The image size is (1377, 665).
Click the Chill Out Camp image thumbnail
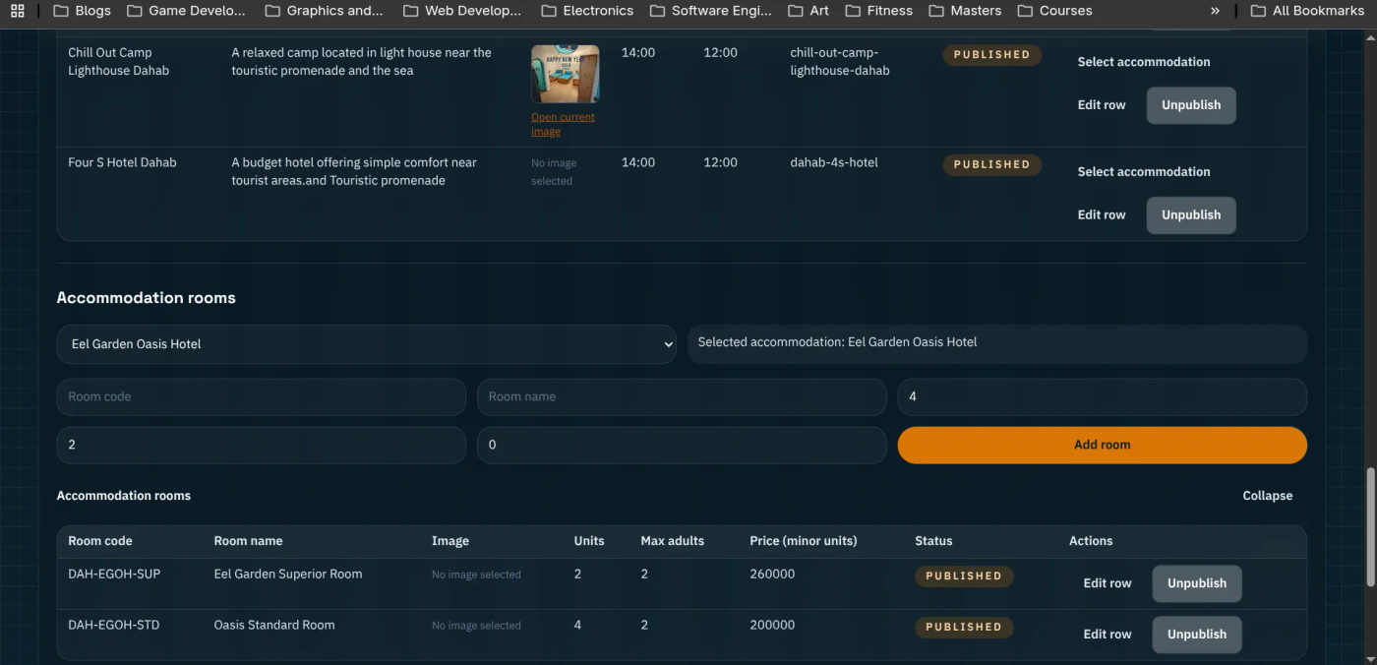(x=565, y=74)
